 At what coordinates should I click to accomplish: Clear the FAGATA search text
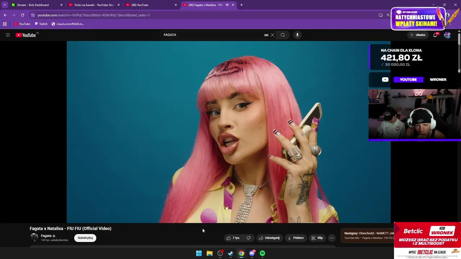[x=273, y=35]
